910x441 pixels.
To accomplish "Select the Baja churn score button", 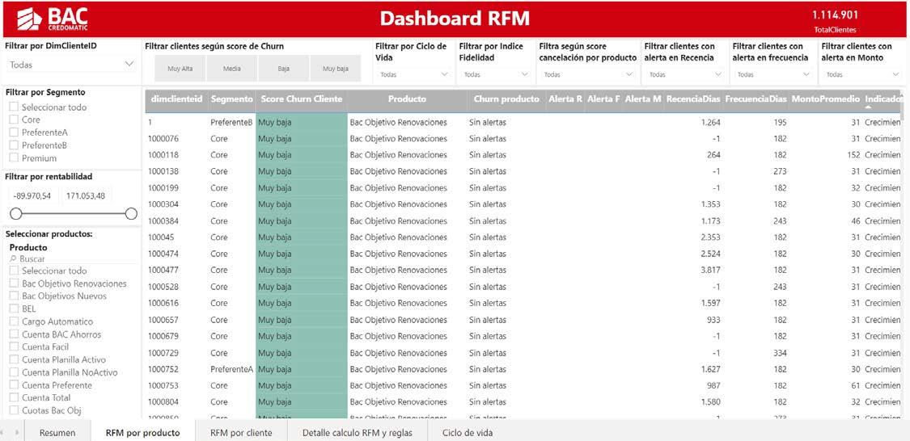I will point(283,69).
